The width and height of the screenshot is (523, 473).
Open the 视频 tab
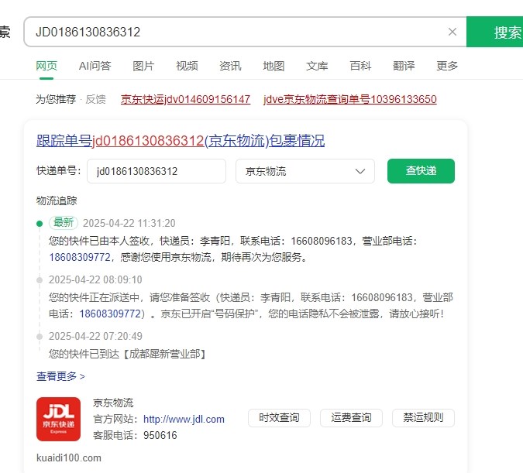187,66
